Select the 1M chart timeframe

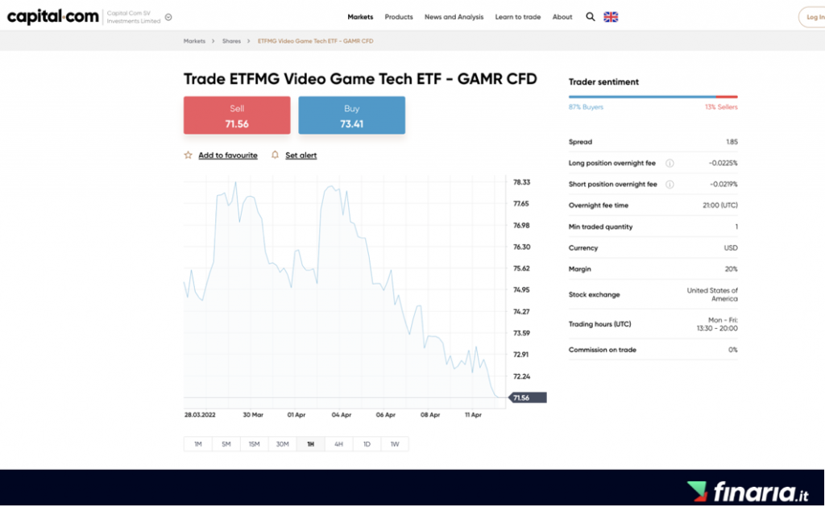click(198, 444)
